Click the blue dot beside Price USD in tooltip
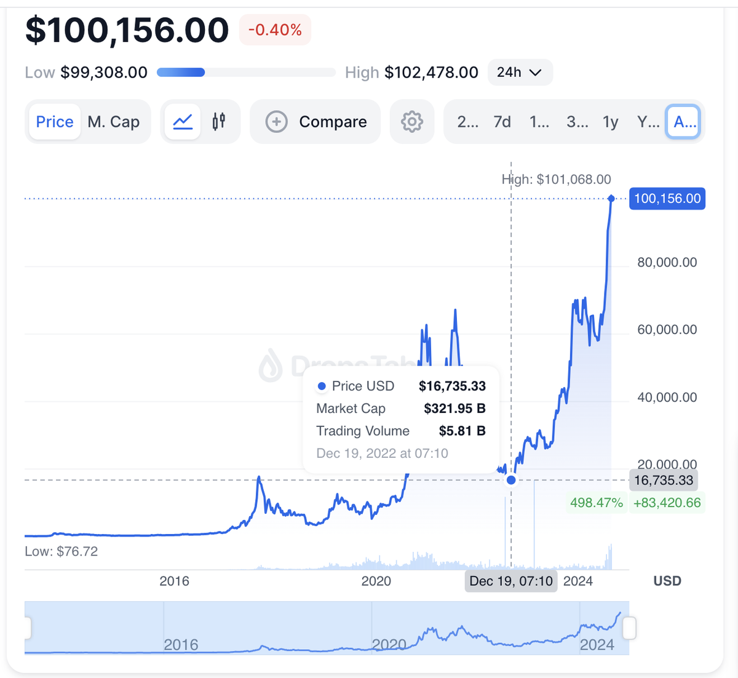The height and width of the screenshot is (678, 738). click(x=320, y=386)
